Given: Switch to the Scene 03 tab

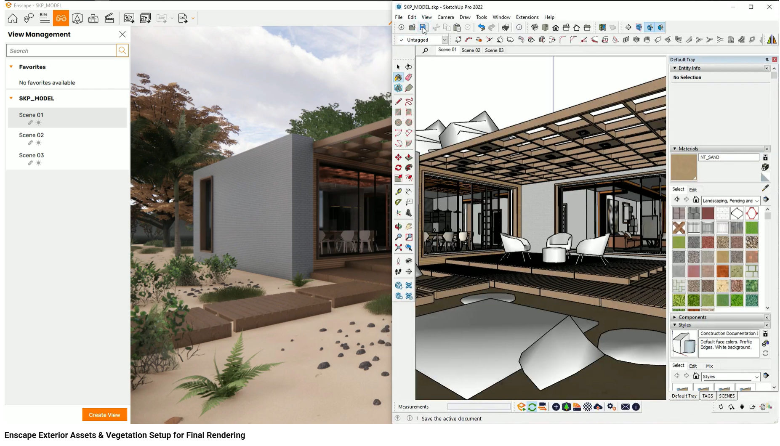Looking at the screenshot, I should click(494, 50).
